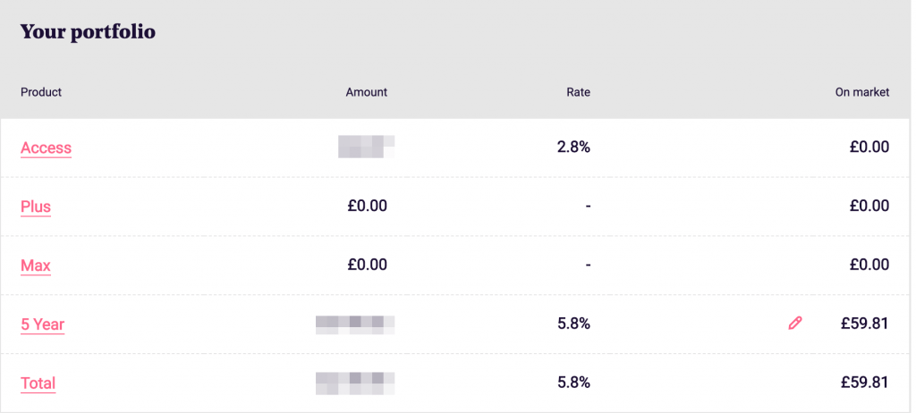This screenshot has height=413, width=916.
Task: Click the On market column header
Action: click(x=861, y=92)
